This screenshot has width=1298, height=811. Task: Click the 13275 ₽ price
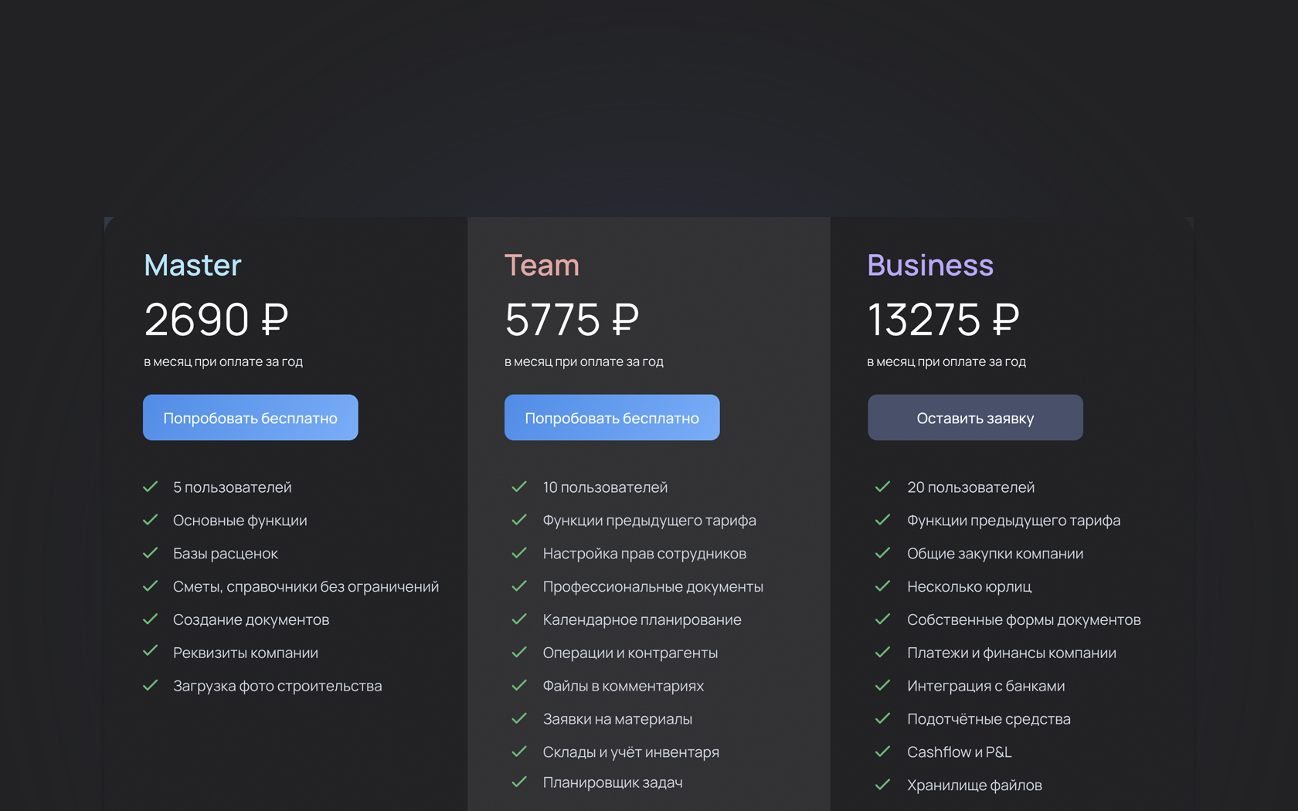tap(943, 319)
